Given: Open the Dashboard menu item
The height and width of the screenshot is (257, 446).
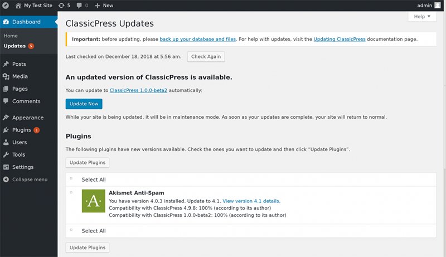Looking at the screenshot, I should click(x=28, y=22).
